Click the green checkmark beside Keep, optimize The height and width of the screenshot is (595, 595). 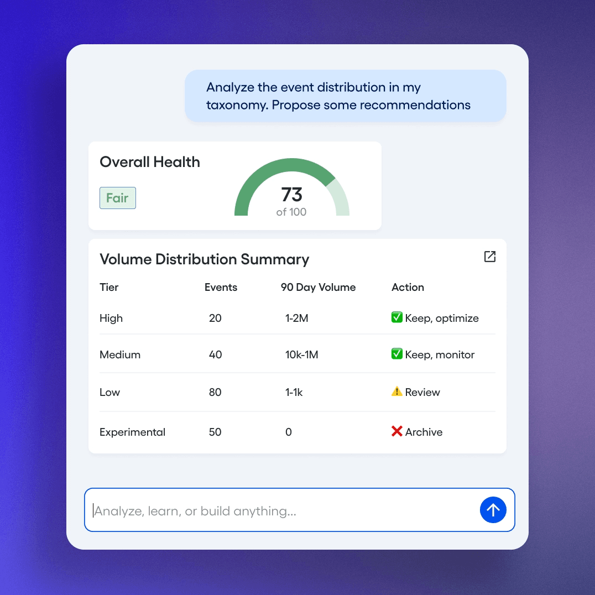click(x=396, y=317)
